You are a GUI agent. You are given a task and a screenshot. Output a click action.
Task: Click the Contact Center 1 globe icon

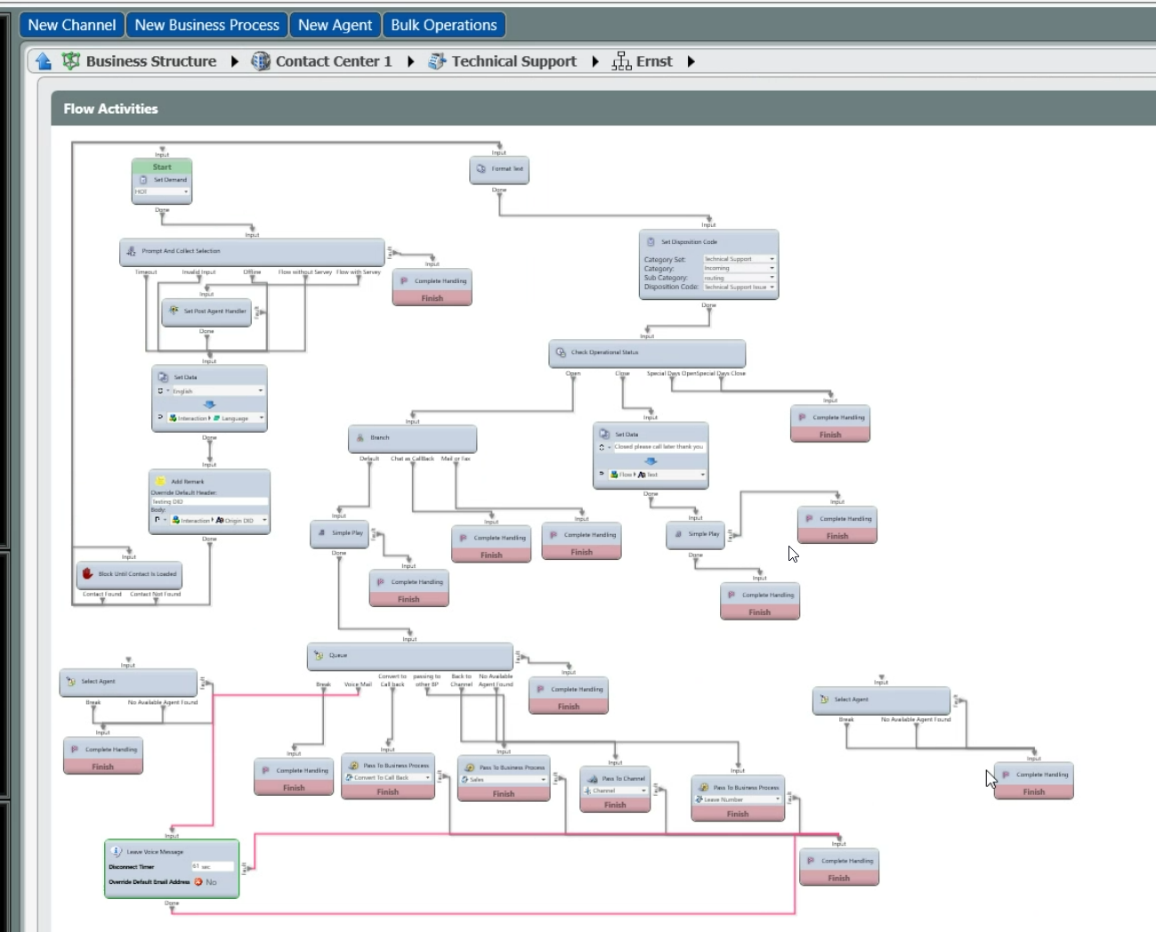coord(261,61)
